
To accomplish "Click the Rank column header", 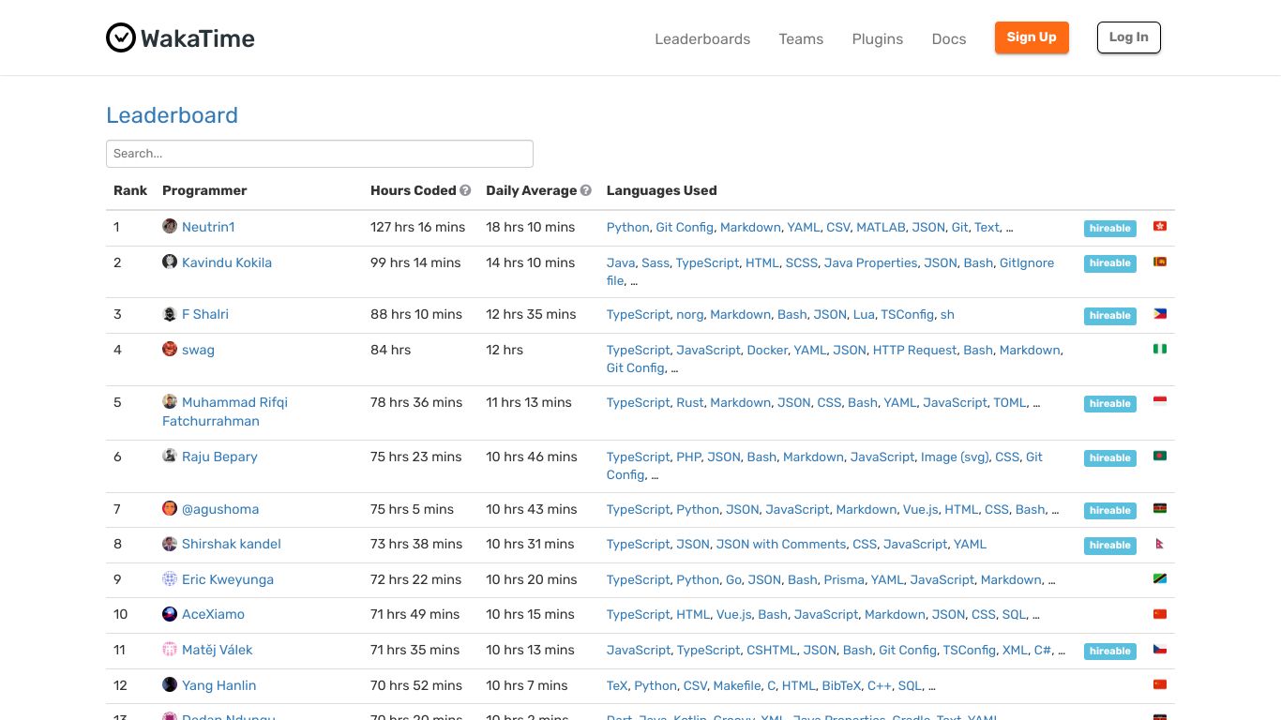I will [x=130, y=190].
